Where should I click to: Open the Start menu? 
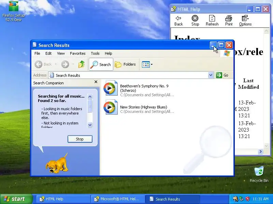16,199
